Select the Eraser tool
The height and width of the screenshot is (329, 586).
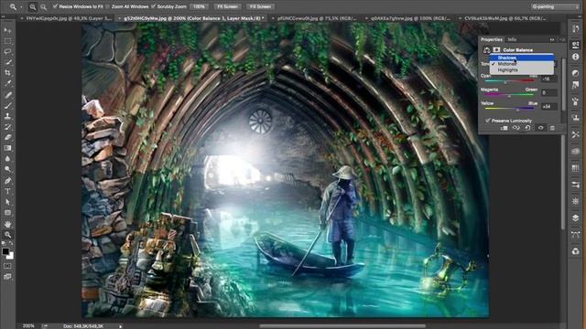tap(7, 137)
